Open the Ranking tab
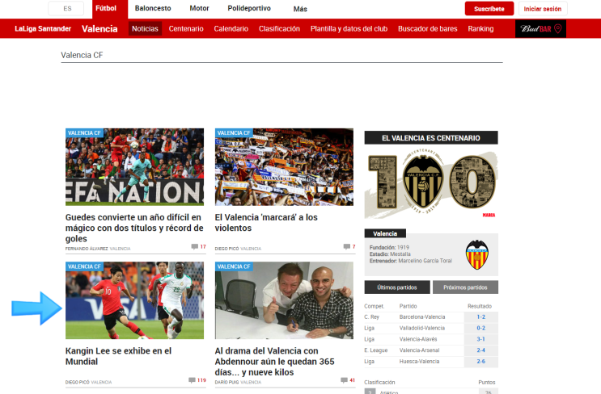Image resolution: width=601 pixels, height=394 pixels. click(x=480, y=29)
